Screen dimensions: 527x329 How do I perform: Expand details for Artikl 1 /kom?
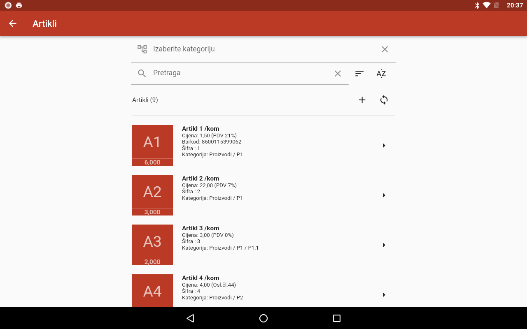pos(384,145)
